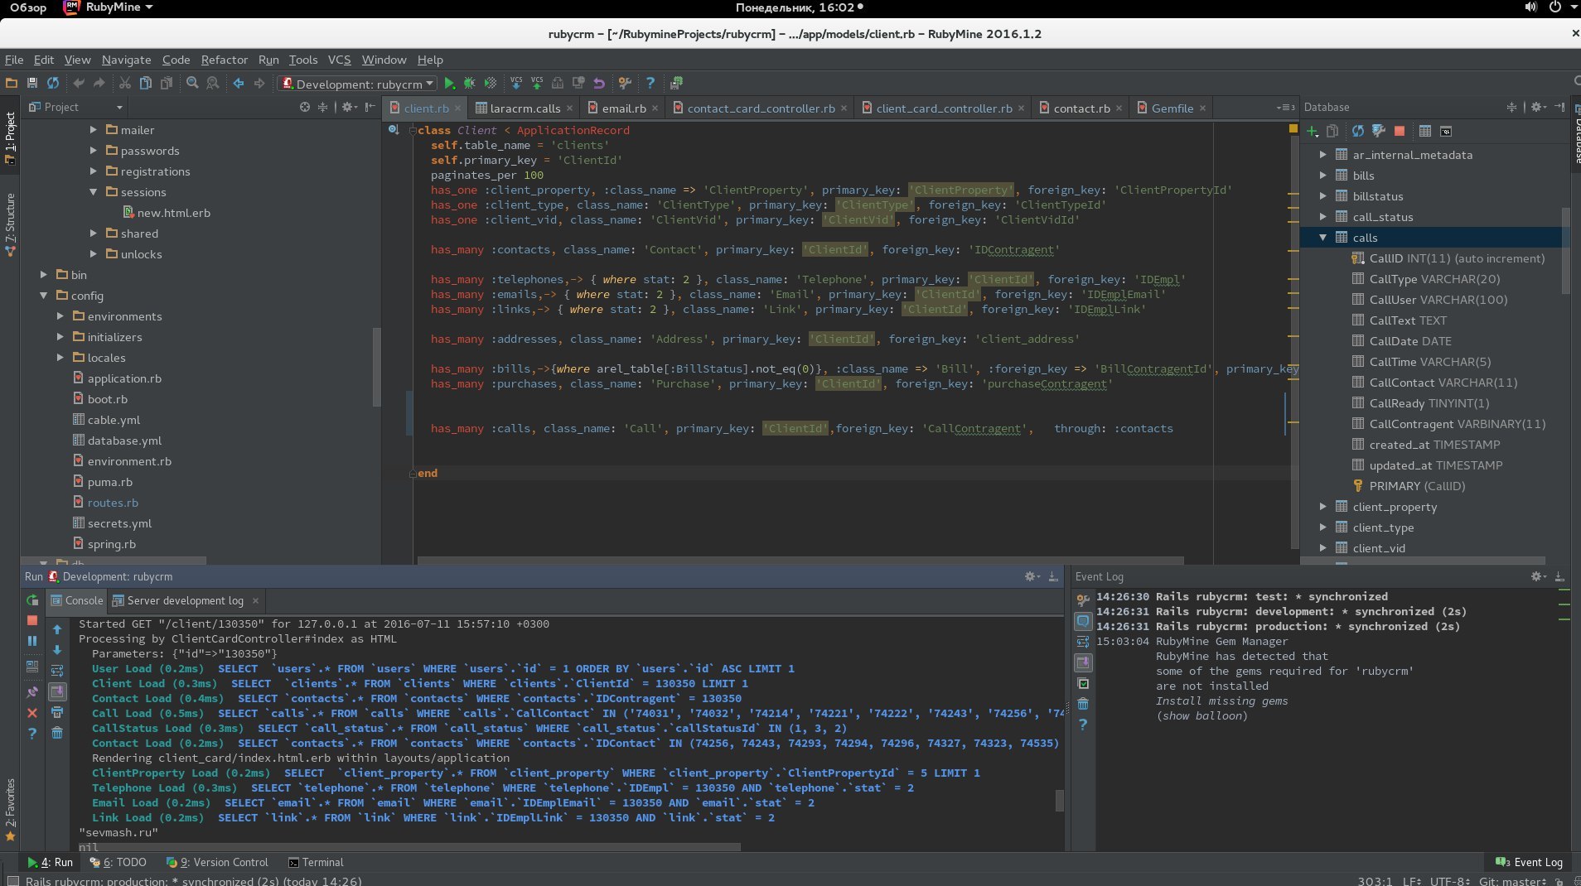Click the Clear All trash icon in console
The width and height of the screenshot is (1581, 886).
tap(57, 733)
